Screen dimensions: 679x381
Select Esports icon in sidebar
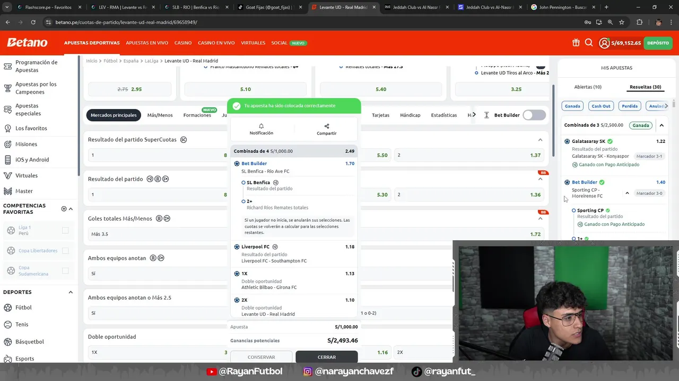pyautogui.click(x=8, y=358)
